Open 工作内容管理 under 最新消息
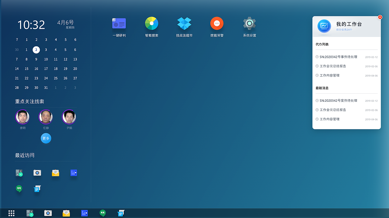The width and height of the screenshot is (389, 218). (346, 119)
